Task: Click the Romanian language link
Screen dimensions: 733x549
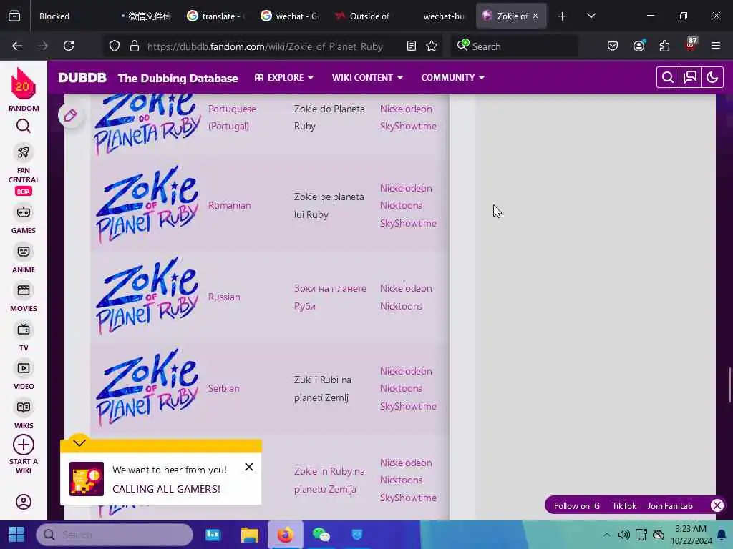Action: (230, 205)
